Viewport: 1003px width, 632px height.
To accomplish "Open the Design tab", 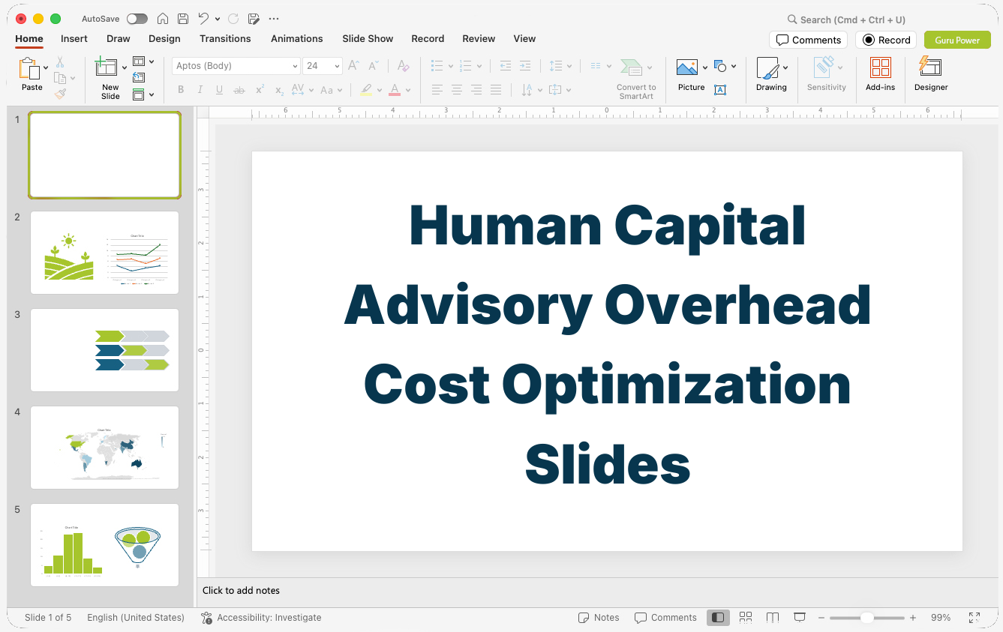I will (x=164, y=39).
